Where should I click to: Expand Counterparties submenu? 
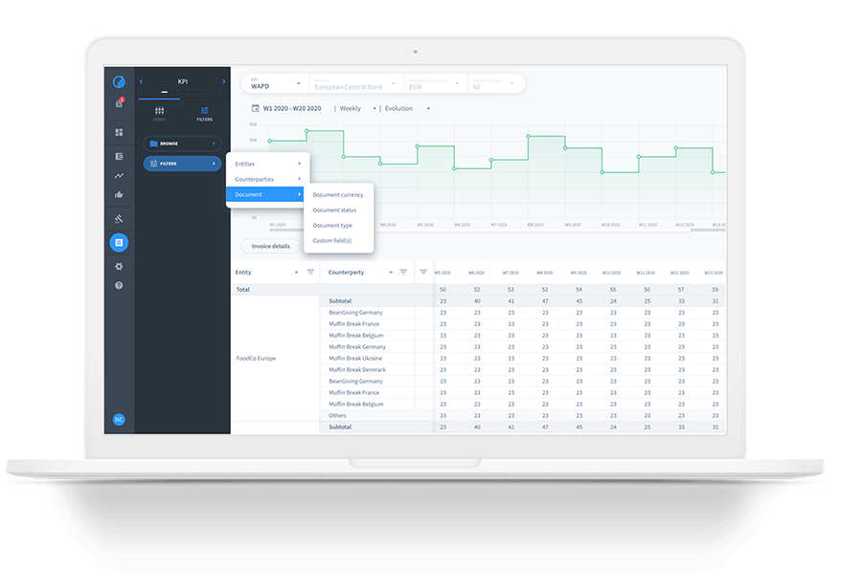point(268,179)
